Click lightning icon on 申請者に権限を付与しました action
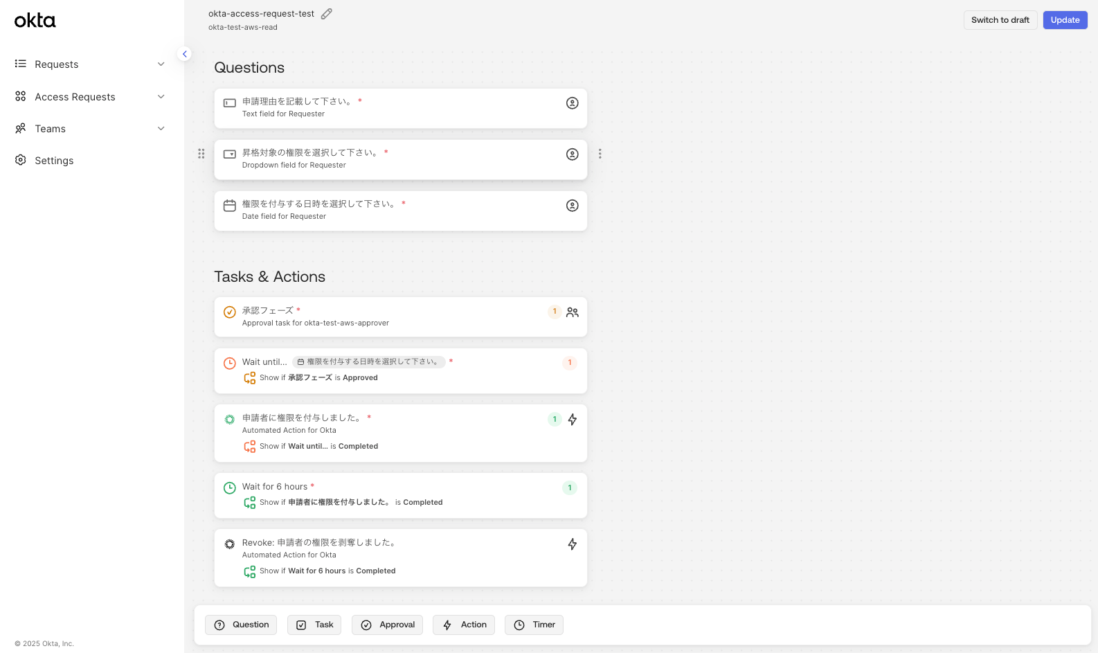Screen dimensions: 1098x653 [x=573, y=420]
